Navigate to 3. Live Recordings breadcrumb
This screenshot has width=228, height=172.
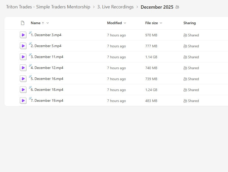click(x=115, y=7)
